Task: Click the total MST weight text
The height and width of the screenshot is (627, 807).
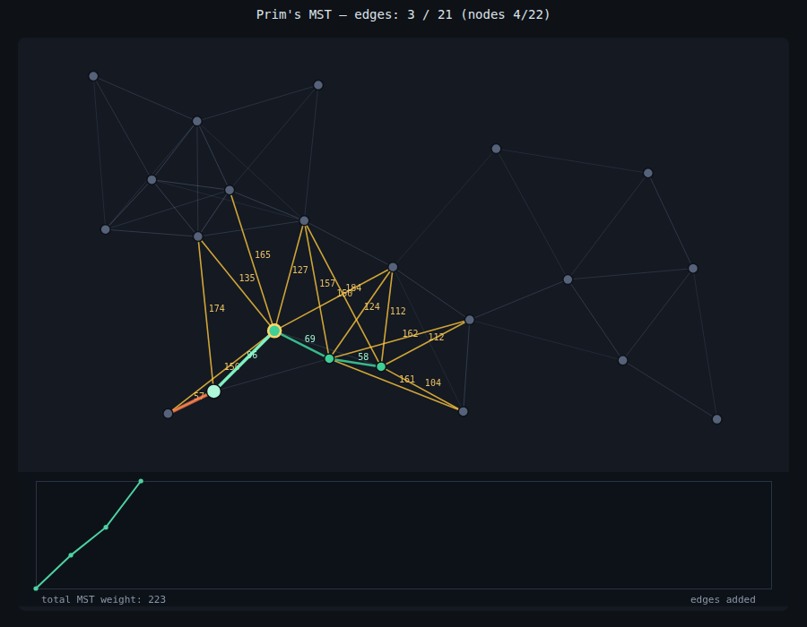Action: tap(103, 599)
